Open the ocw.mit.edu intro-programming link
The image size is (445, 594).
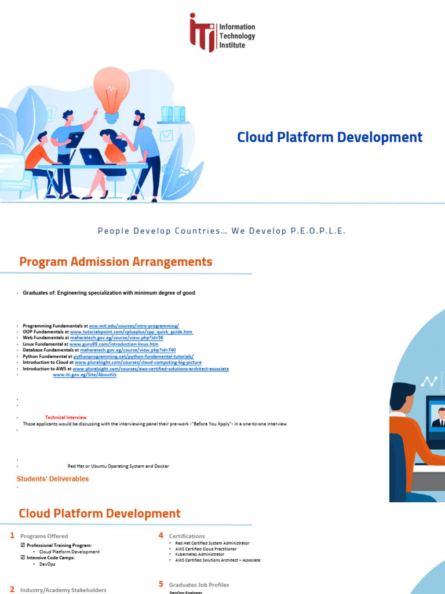[x=134, y=326]
